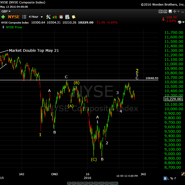Viewport: 185px width, 185px height.
Task: Click the yellow (A) wave label
Action: 71,106
